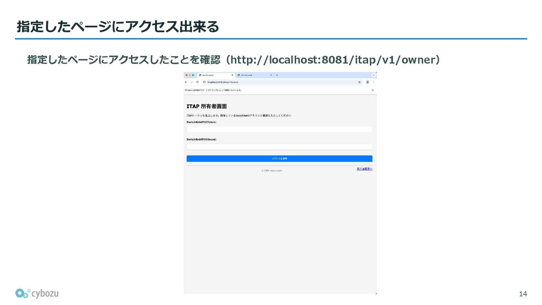Image resolution: width=542 pixels, height=305 pixels.
Task: Open the Chrome profile avatar icon
Action: (368, 82)
